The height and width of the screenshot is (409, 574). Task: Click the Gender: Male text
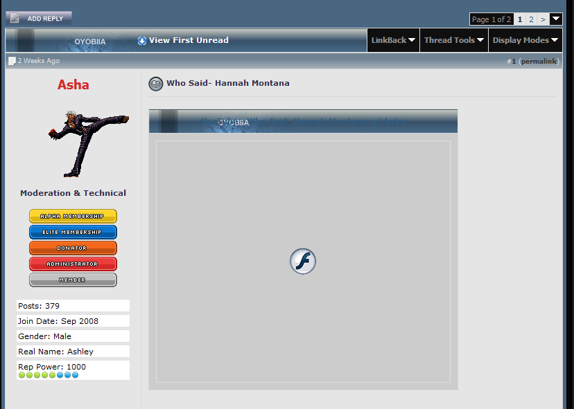point(44,336)
